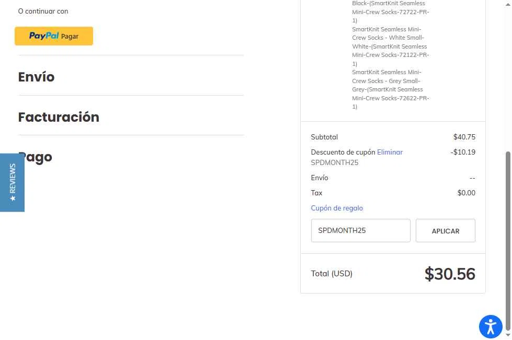This screenshot has width=512, height=340.
Task: Click the PayPal Pagar button
Action: [54, 36]
